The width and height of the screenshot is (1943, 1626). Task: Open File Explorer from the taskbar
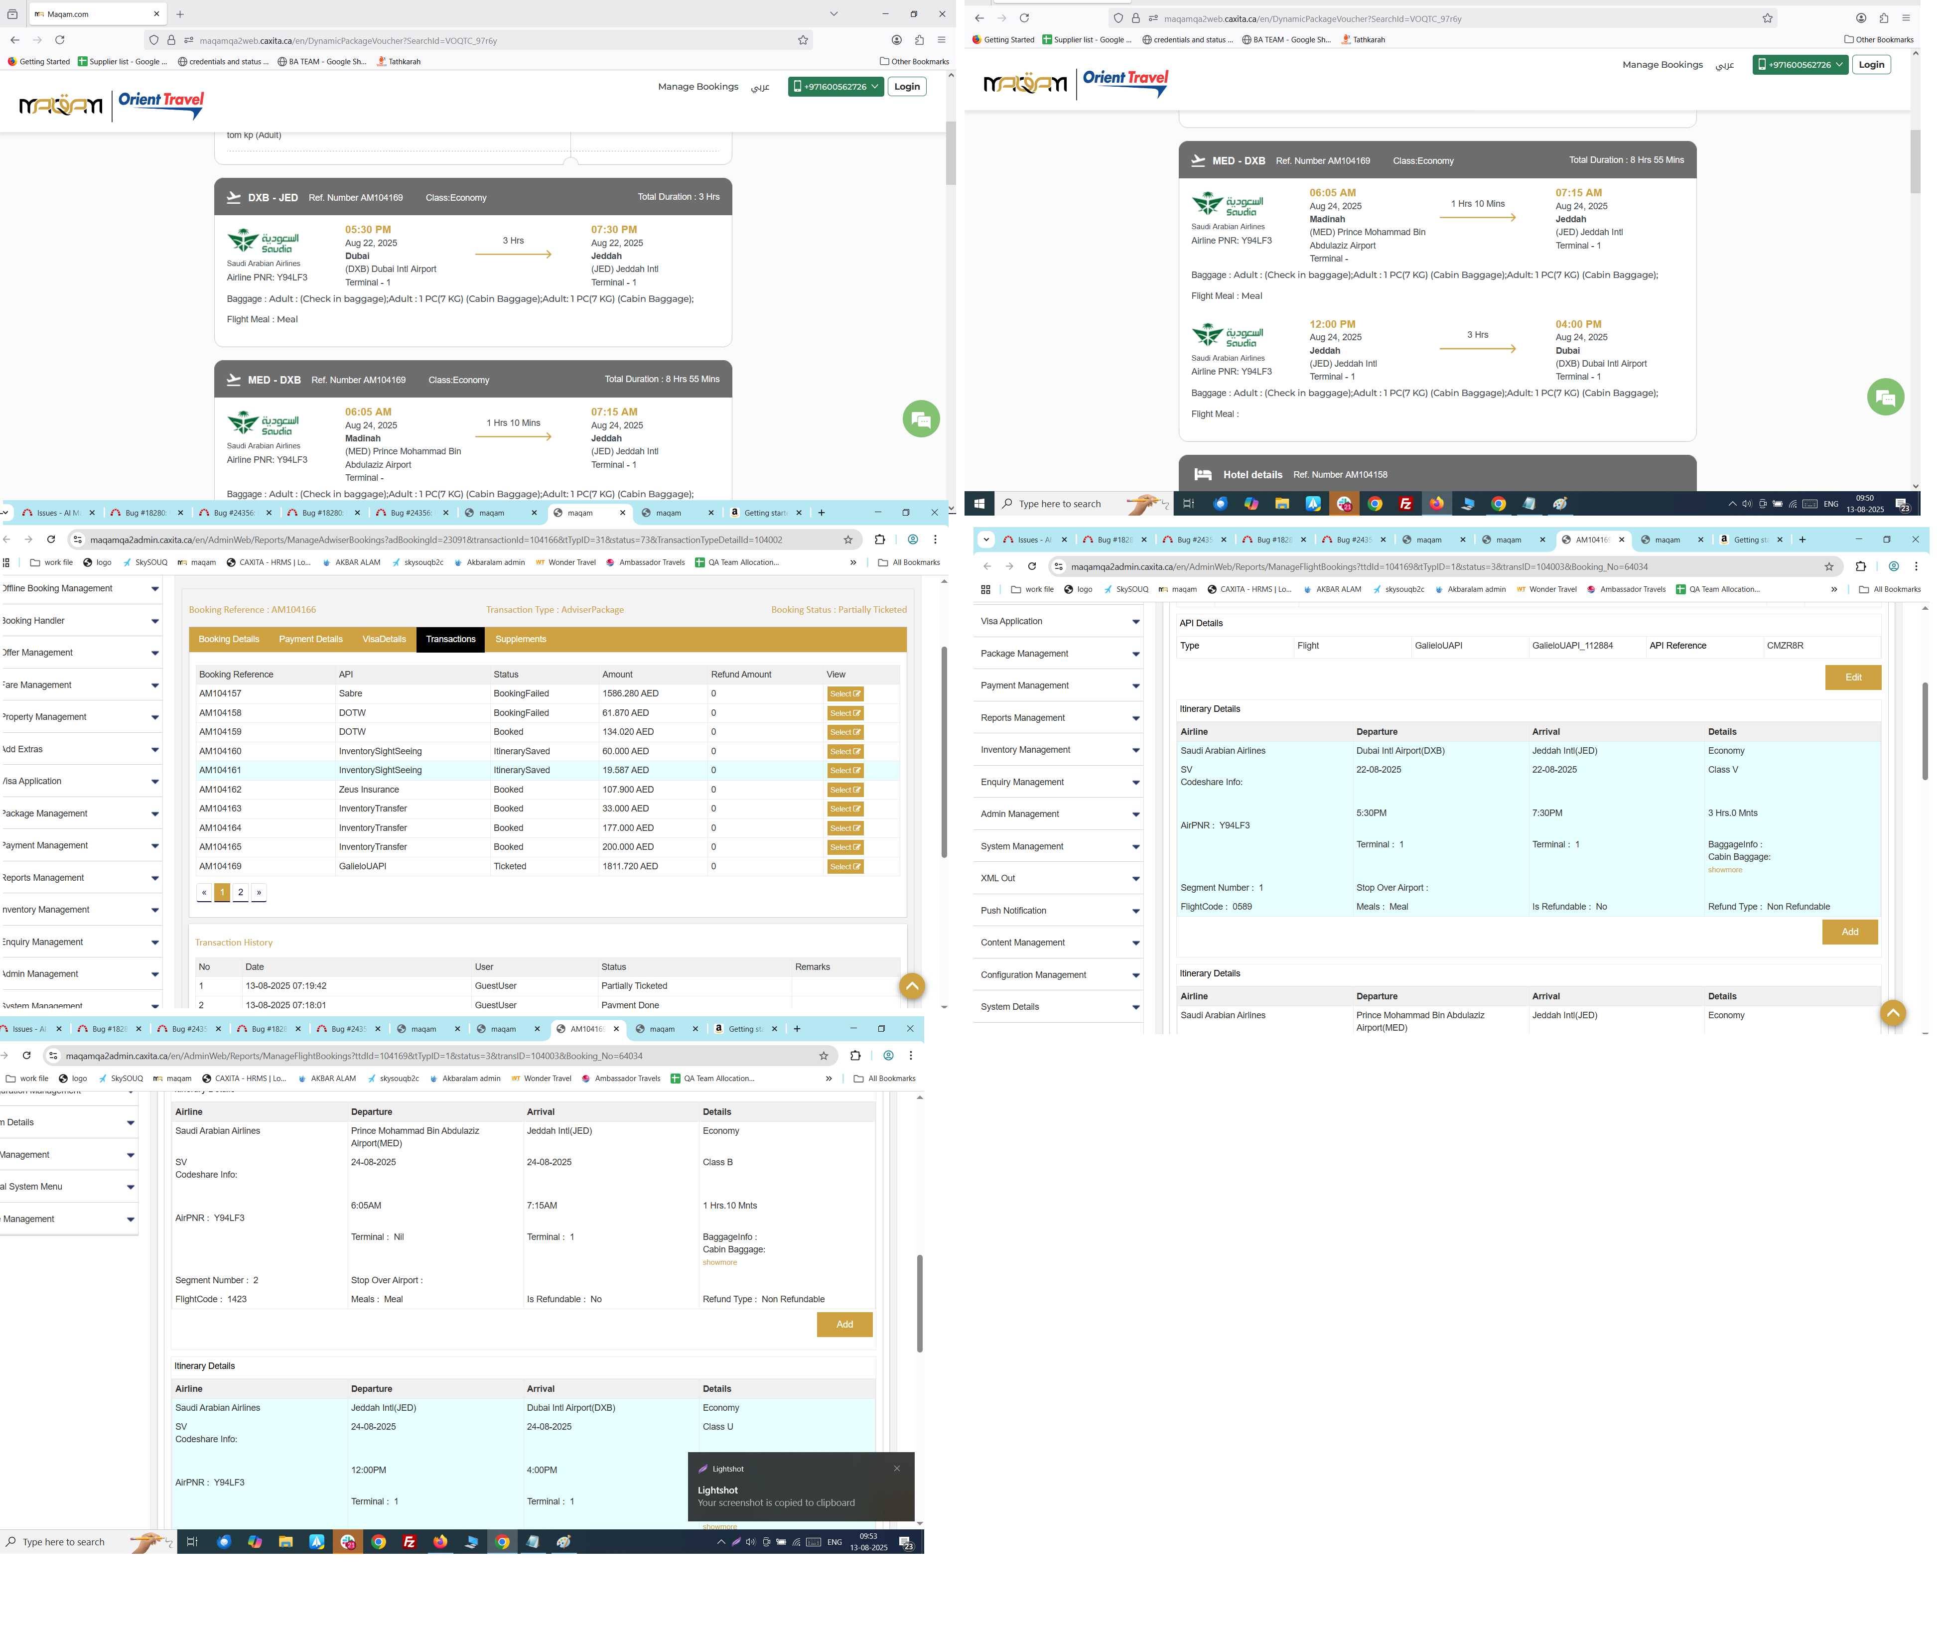(x=1281, y=504)
